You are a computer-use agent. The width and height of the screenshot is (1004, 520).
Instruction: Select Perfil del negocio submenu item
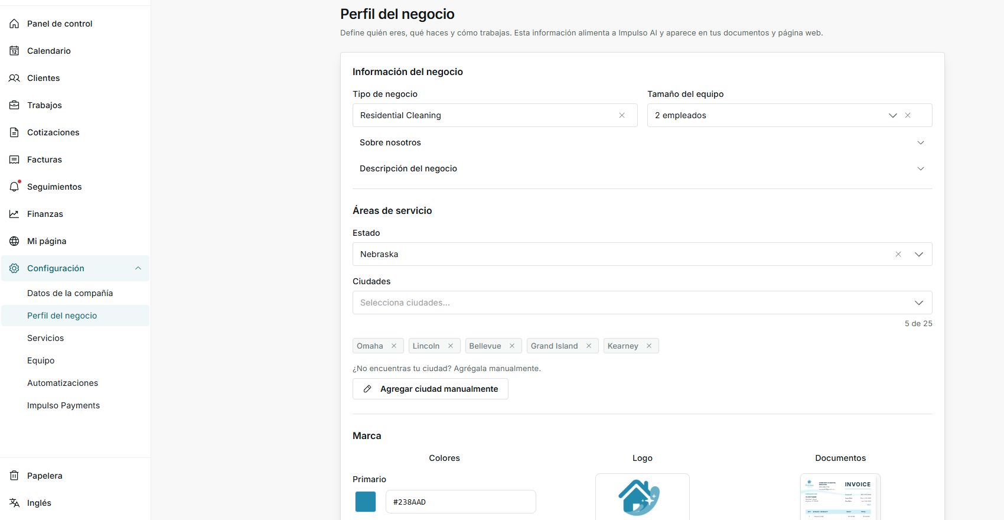tap(75, 316)
